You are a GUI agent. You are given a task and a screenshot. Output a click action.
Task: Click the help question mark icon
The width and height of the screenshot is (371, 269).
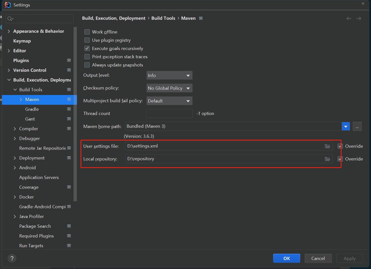click(x=12, y=258)
